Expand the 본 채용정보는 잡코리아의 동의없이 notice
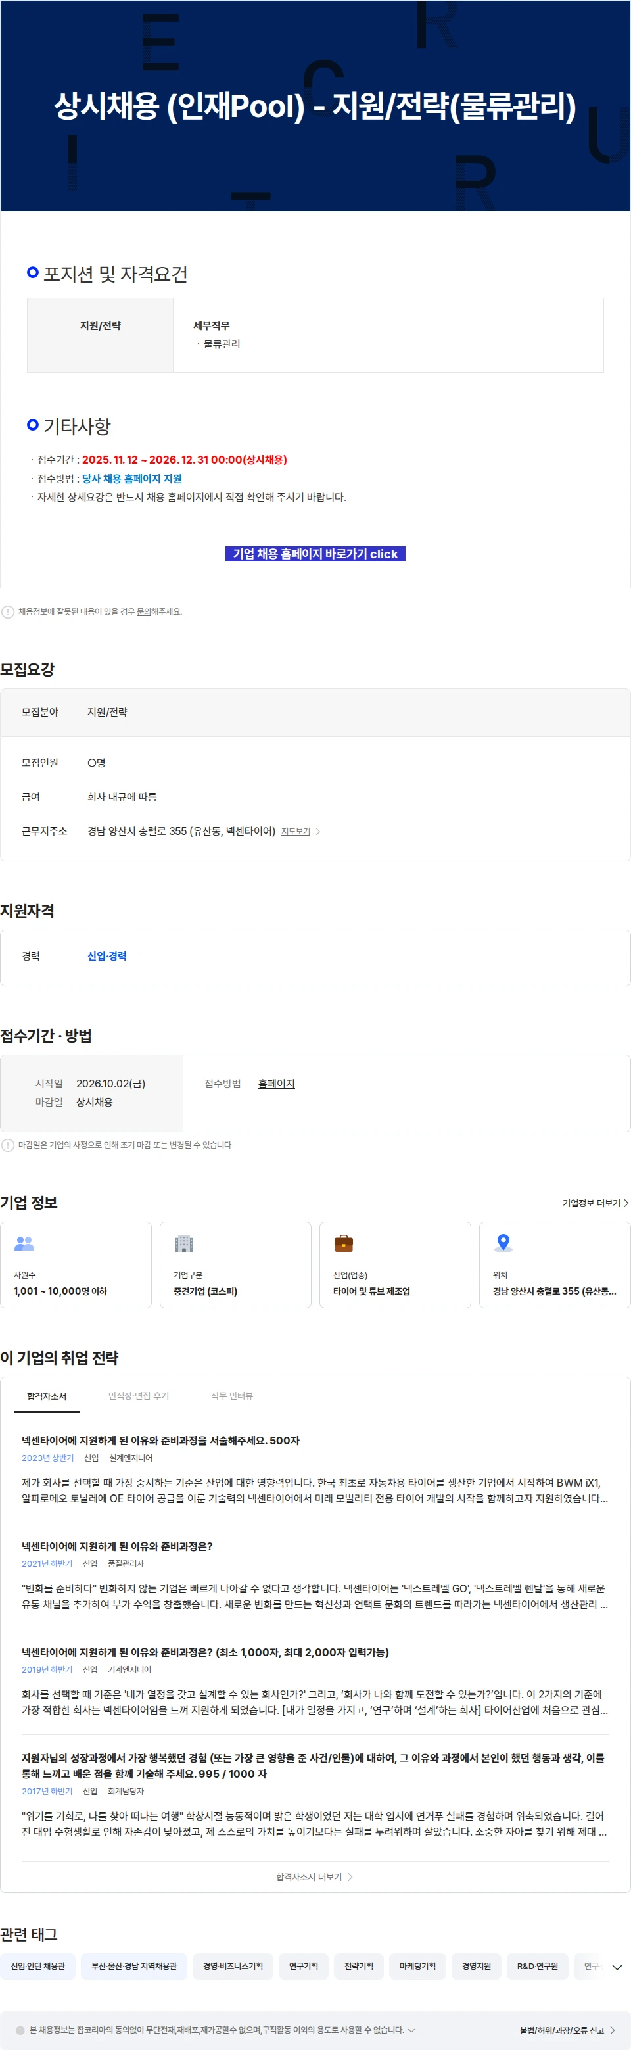Image resolution: width=631 pixels, height=2050 pixels. coord(411,2030)
